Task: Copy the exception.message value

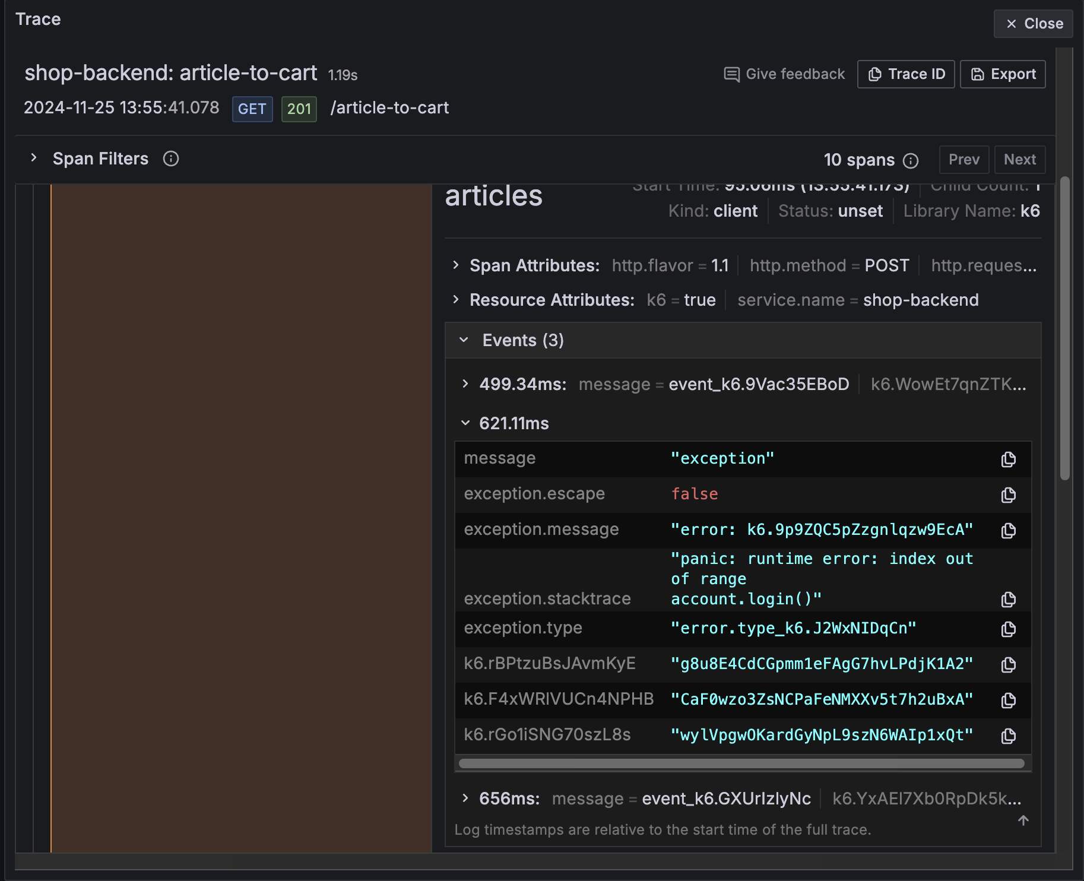Action: (x=1008, y=531)
